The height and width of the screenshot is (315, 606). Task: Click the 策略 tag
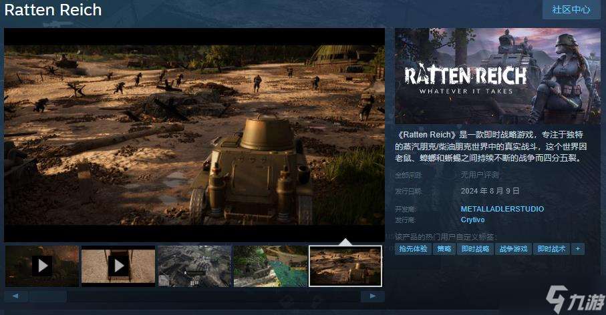tap(444, 249)
